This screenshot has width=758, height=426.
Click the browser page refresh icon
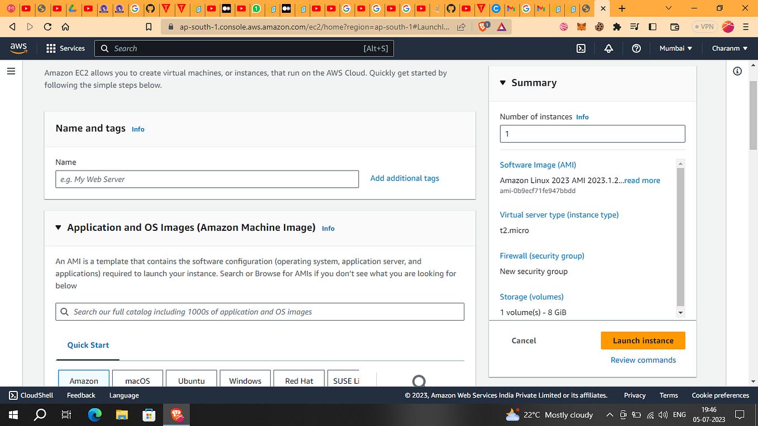47,26
